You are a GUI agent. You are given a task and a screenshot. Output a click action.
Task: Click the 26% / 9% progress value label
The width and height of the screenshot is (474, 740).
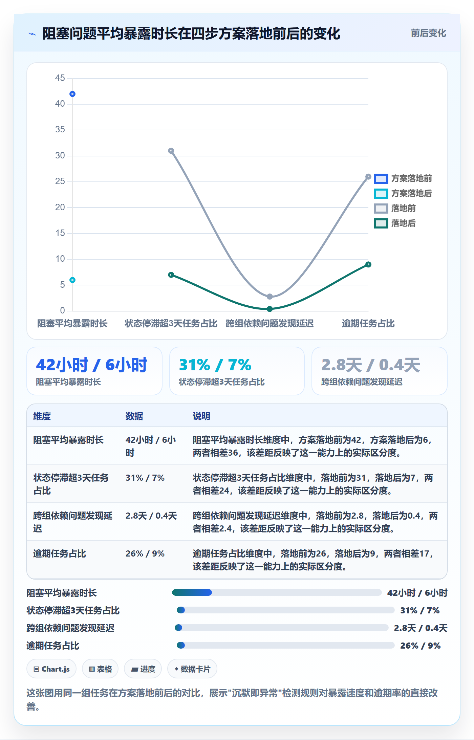pos(421,646)
